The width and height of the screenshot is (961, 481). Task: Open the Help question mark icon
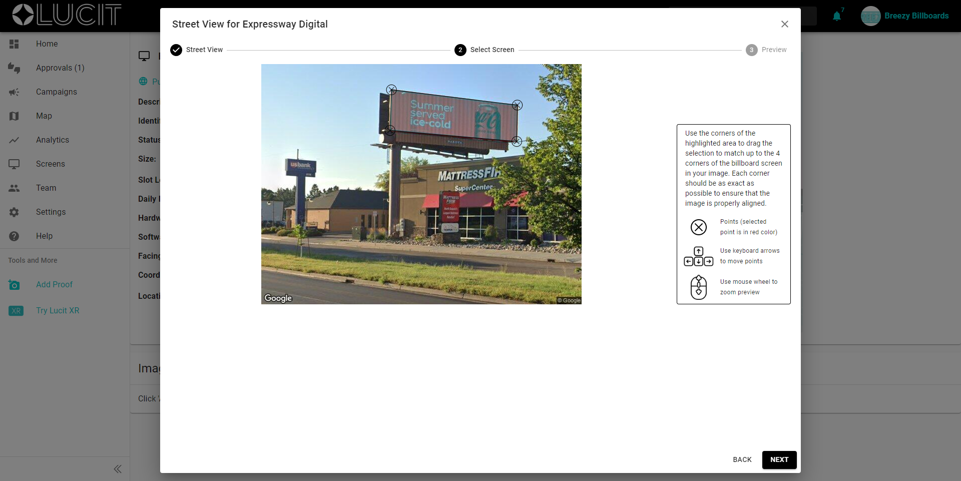(14, 236)
